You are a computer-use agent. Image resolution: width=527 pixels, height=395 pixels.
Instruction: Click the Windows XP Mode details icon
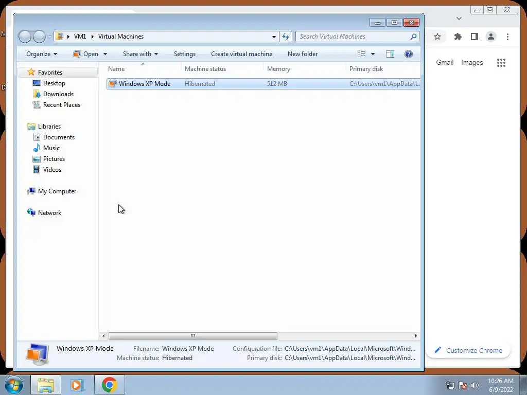point(37,354)
